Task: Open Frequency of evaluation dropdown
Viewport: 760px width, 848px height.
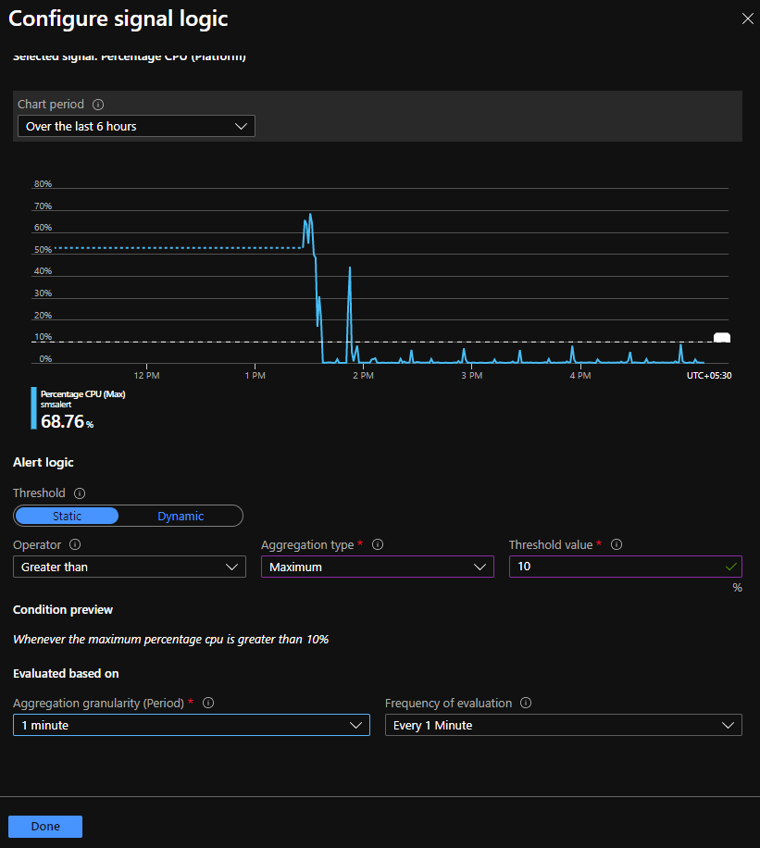Action: point(564,725)
